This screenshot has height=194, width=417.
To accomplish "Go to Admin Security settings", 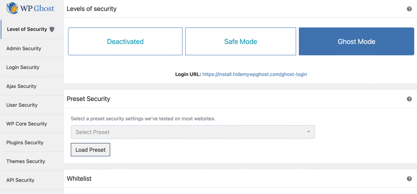I will pyautogui.click(x=32, y=49).
